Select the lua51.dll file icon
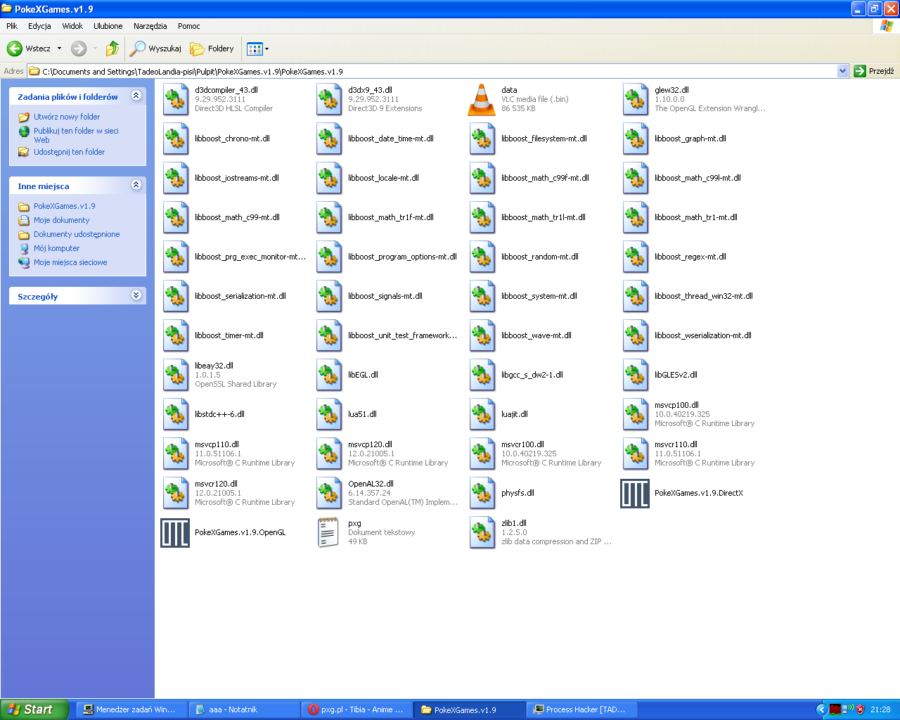The width and height of the screenshot is (900, 720). tap(329, 414)
